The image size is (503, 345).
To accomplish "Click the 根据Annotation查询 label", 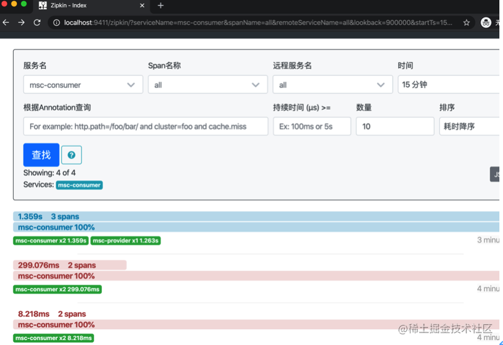I will pos(57,107).
